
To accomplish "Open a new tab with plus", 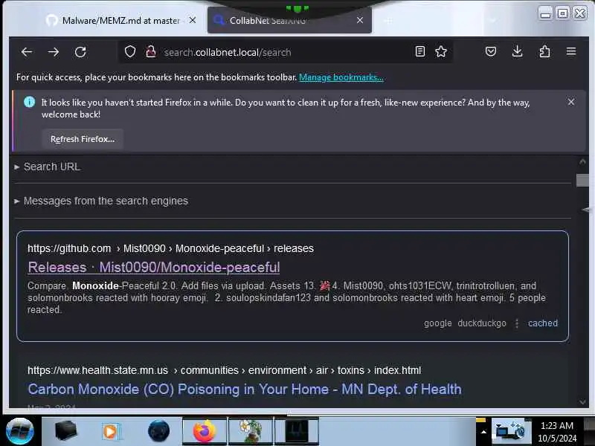I will 388,21.
